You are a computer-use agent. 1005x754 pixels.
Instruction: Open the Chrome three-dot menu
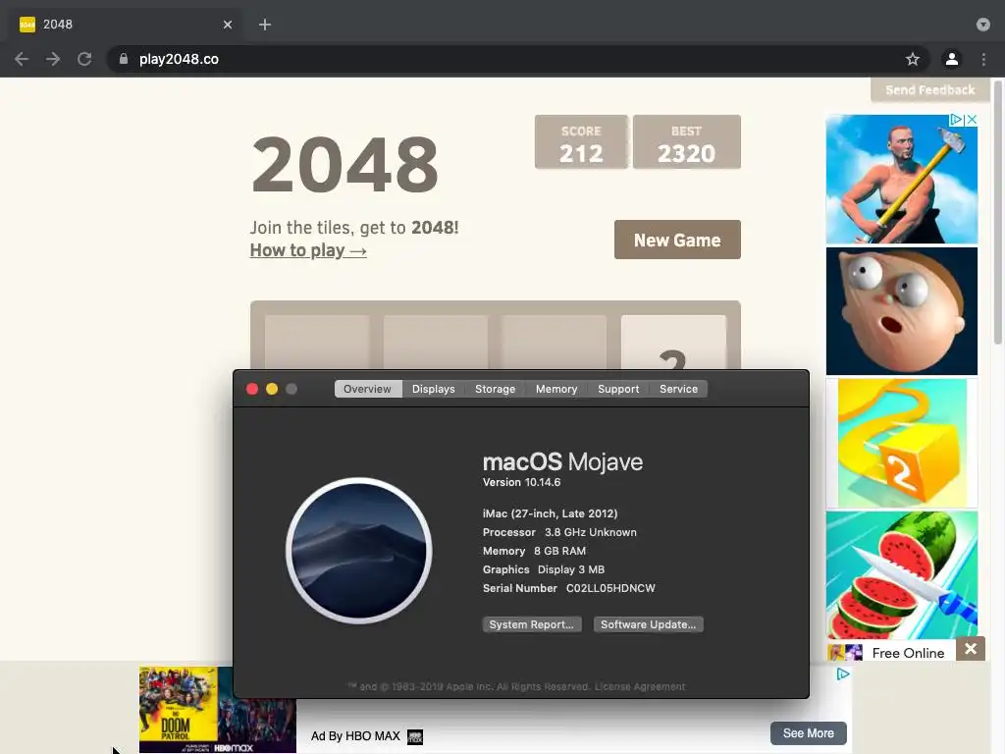983,59
